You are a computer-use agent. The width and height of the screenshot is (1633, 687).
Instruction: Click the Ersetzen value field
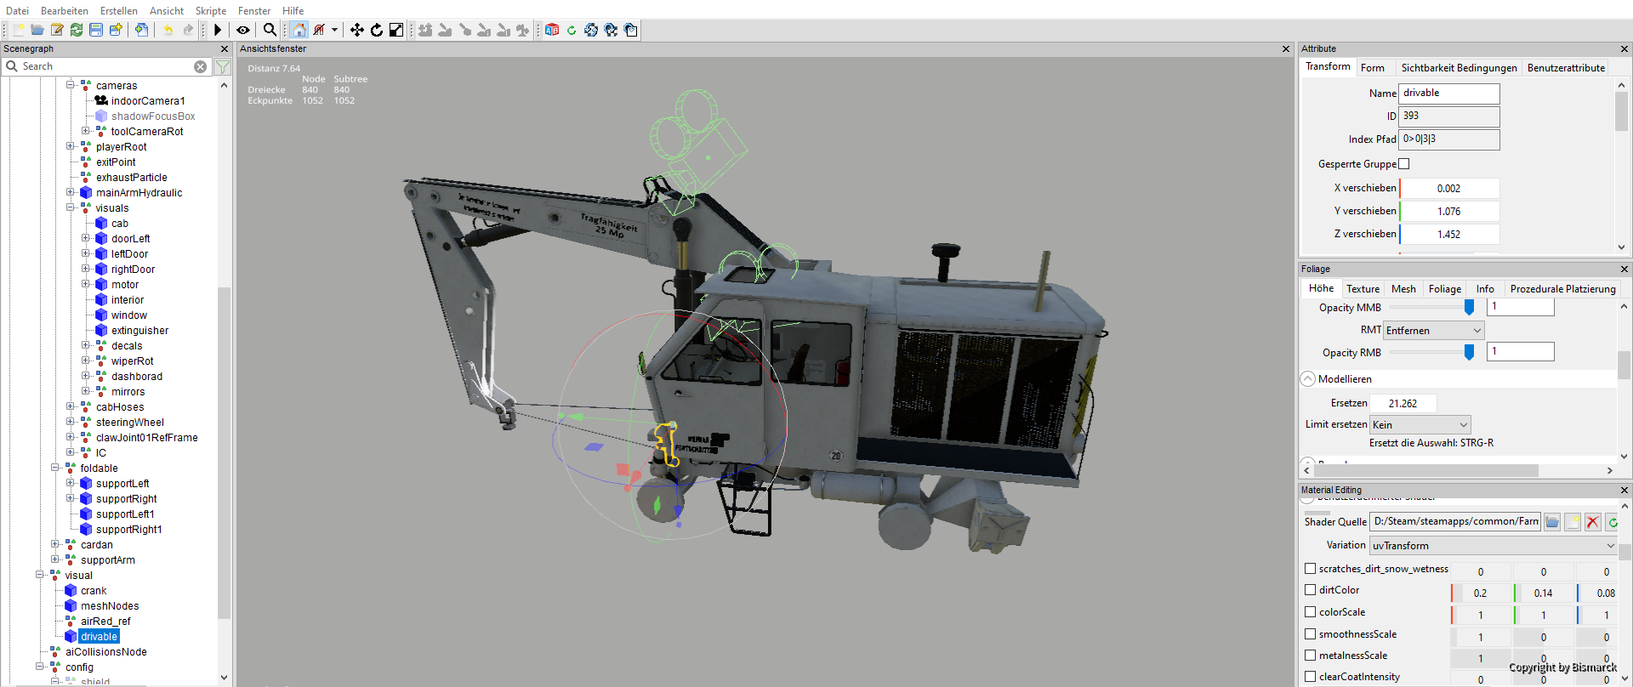coord(1403,404)
